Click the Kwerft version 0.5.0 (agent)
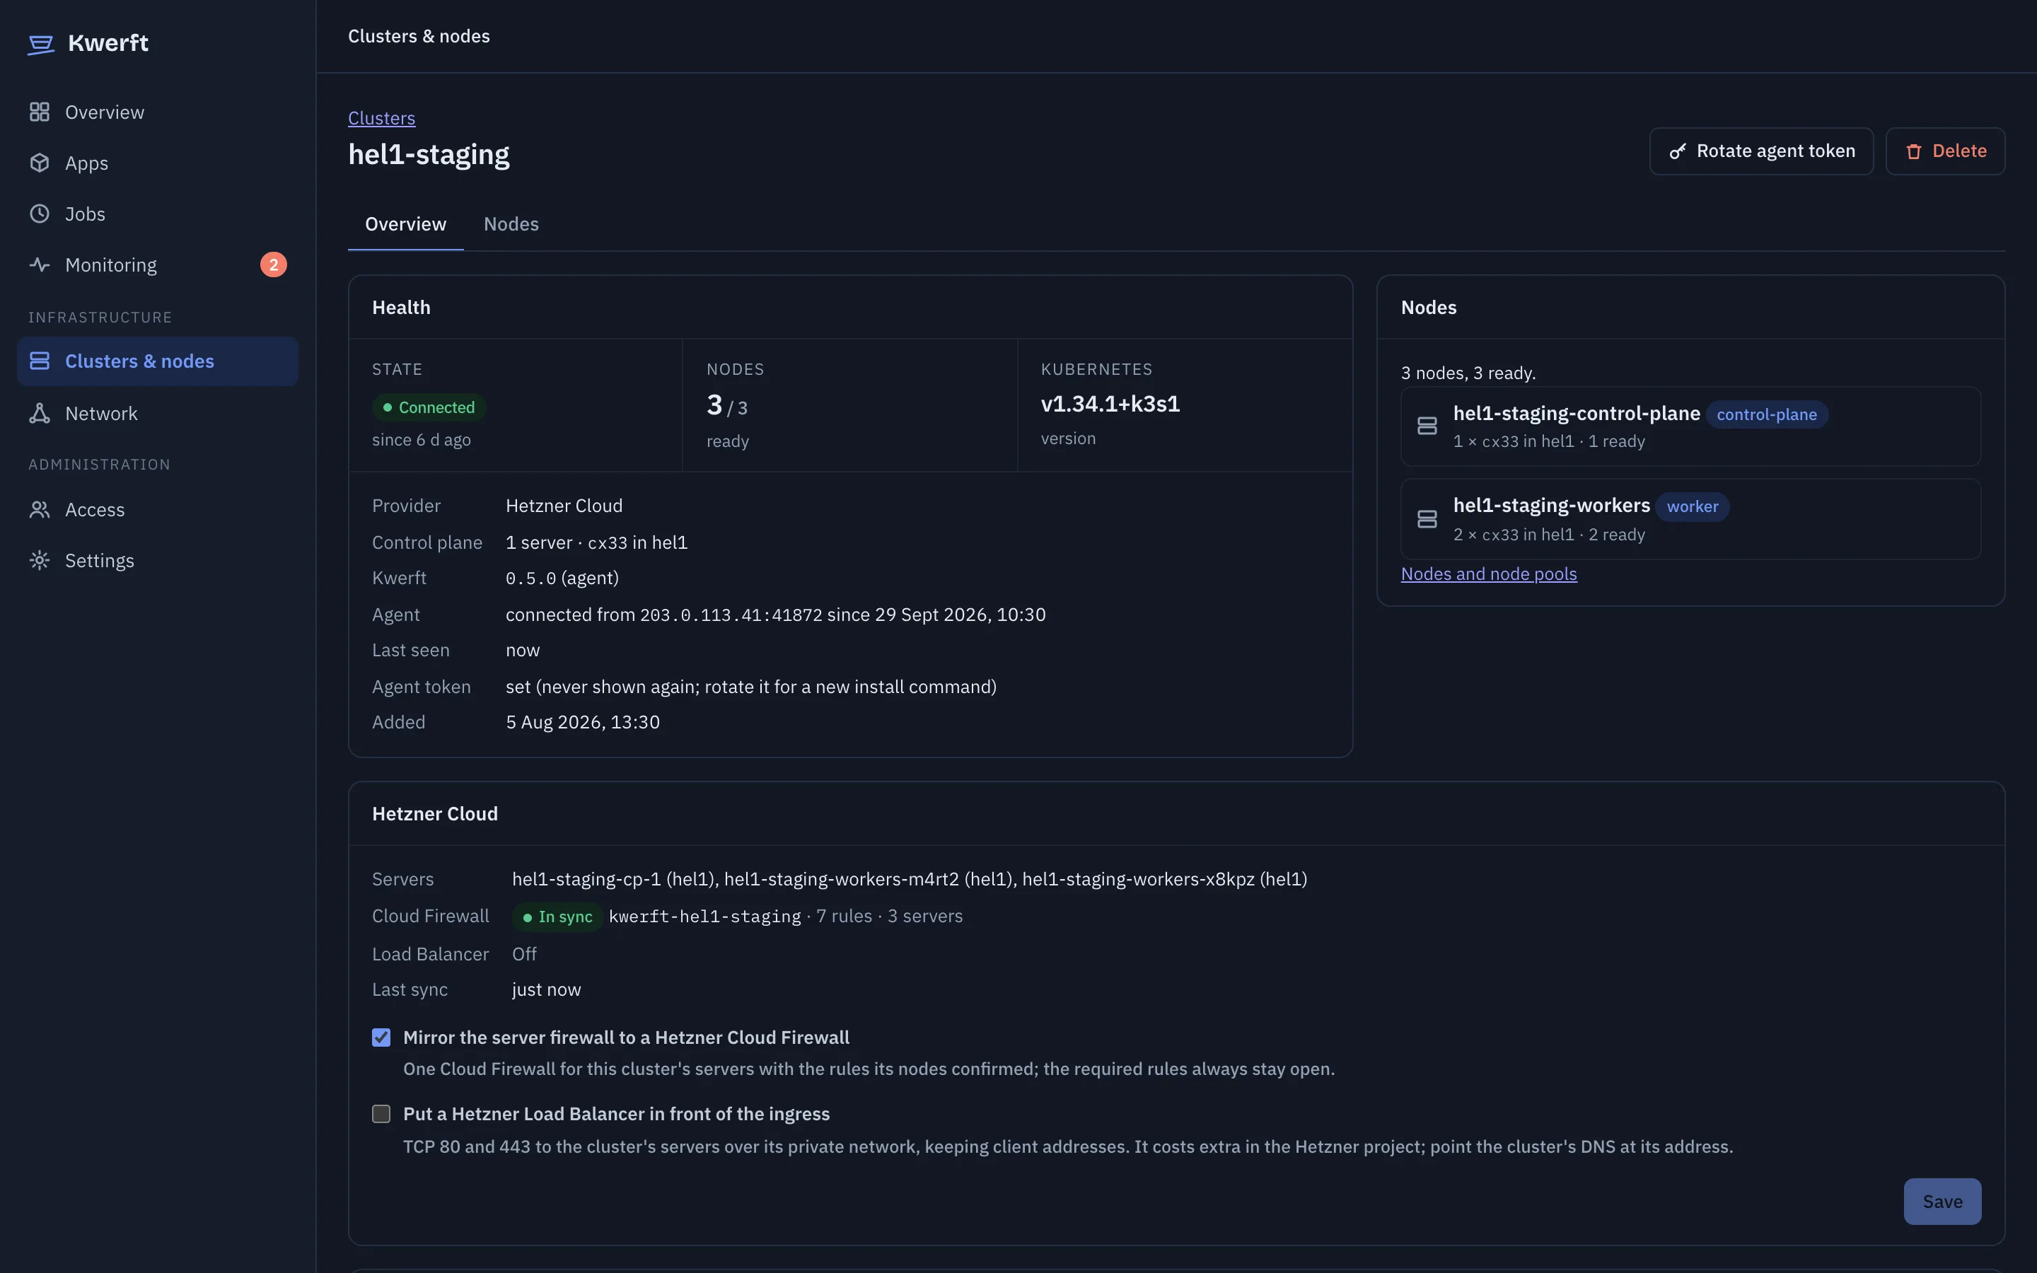The height and width of the screenshot is (1273, 2037). point(562,579)
